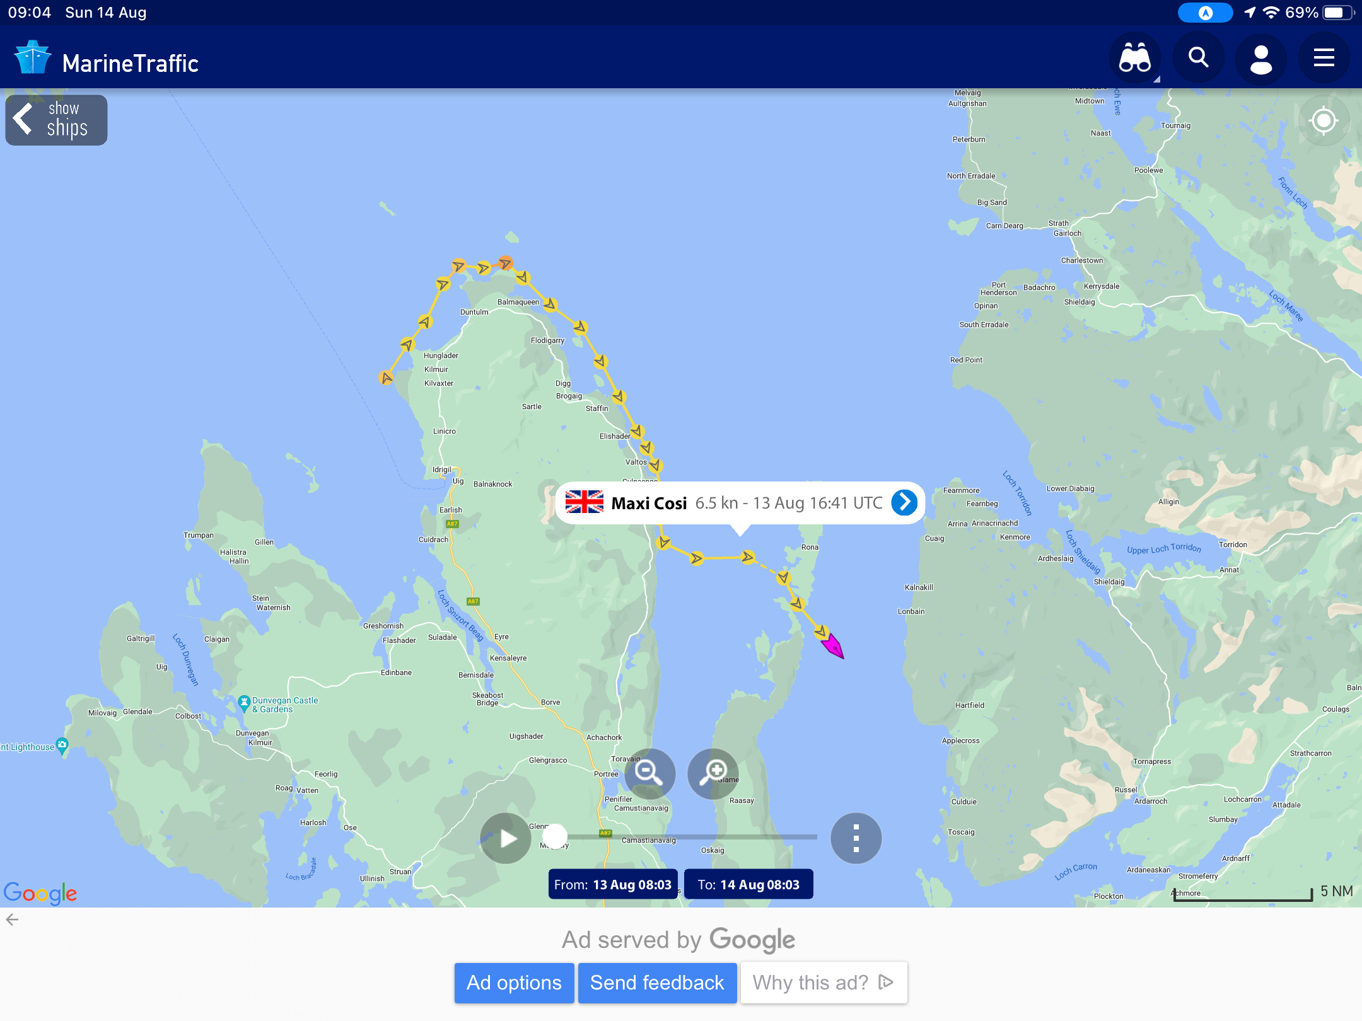Click the orange track point near Duntulm
This screenshot has width=1362, height=1021.
pyautogui.click(x=506, y=263)
